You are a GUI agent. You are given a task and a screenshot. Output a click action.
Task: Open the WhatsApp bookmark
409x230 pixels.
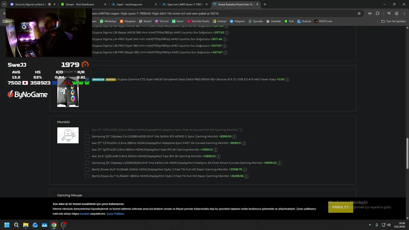click(x=108, y=21)
